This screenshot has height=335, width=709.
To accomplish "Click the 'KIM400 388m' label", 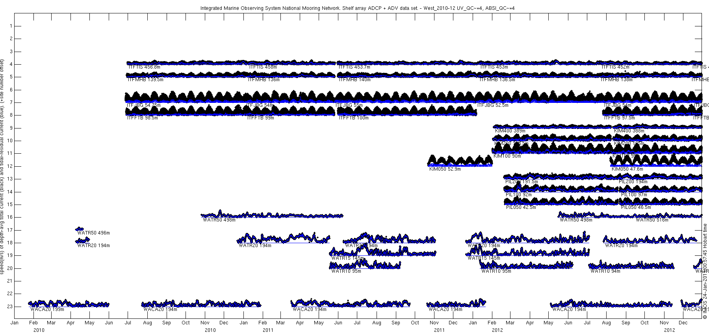I will click(x=629, y=131).
